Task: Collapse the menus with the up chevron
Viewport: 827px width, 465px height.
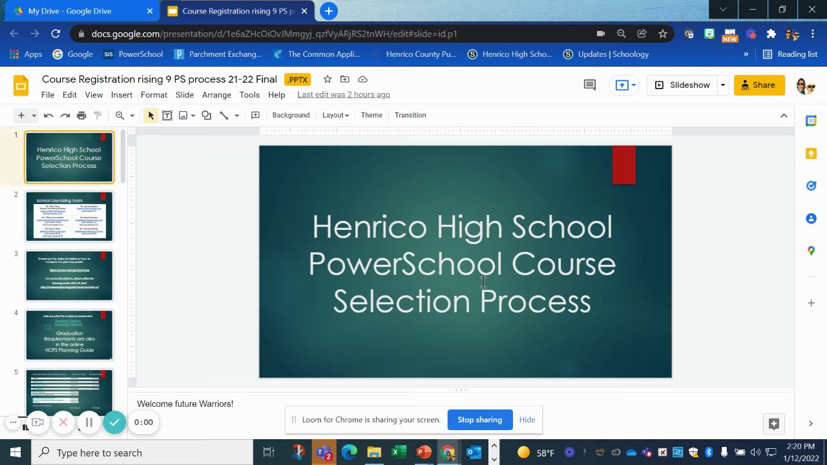Action: click(x=784, y=116)
